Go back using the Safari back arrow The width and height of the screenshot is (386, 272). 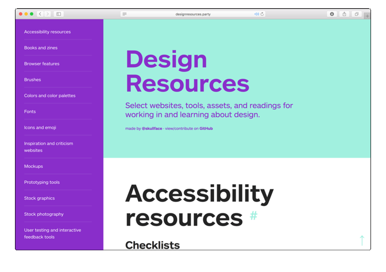[x=40, y=14]
